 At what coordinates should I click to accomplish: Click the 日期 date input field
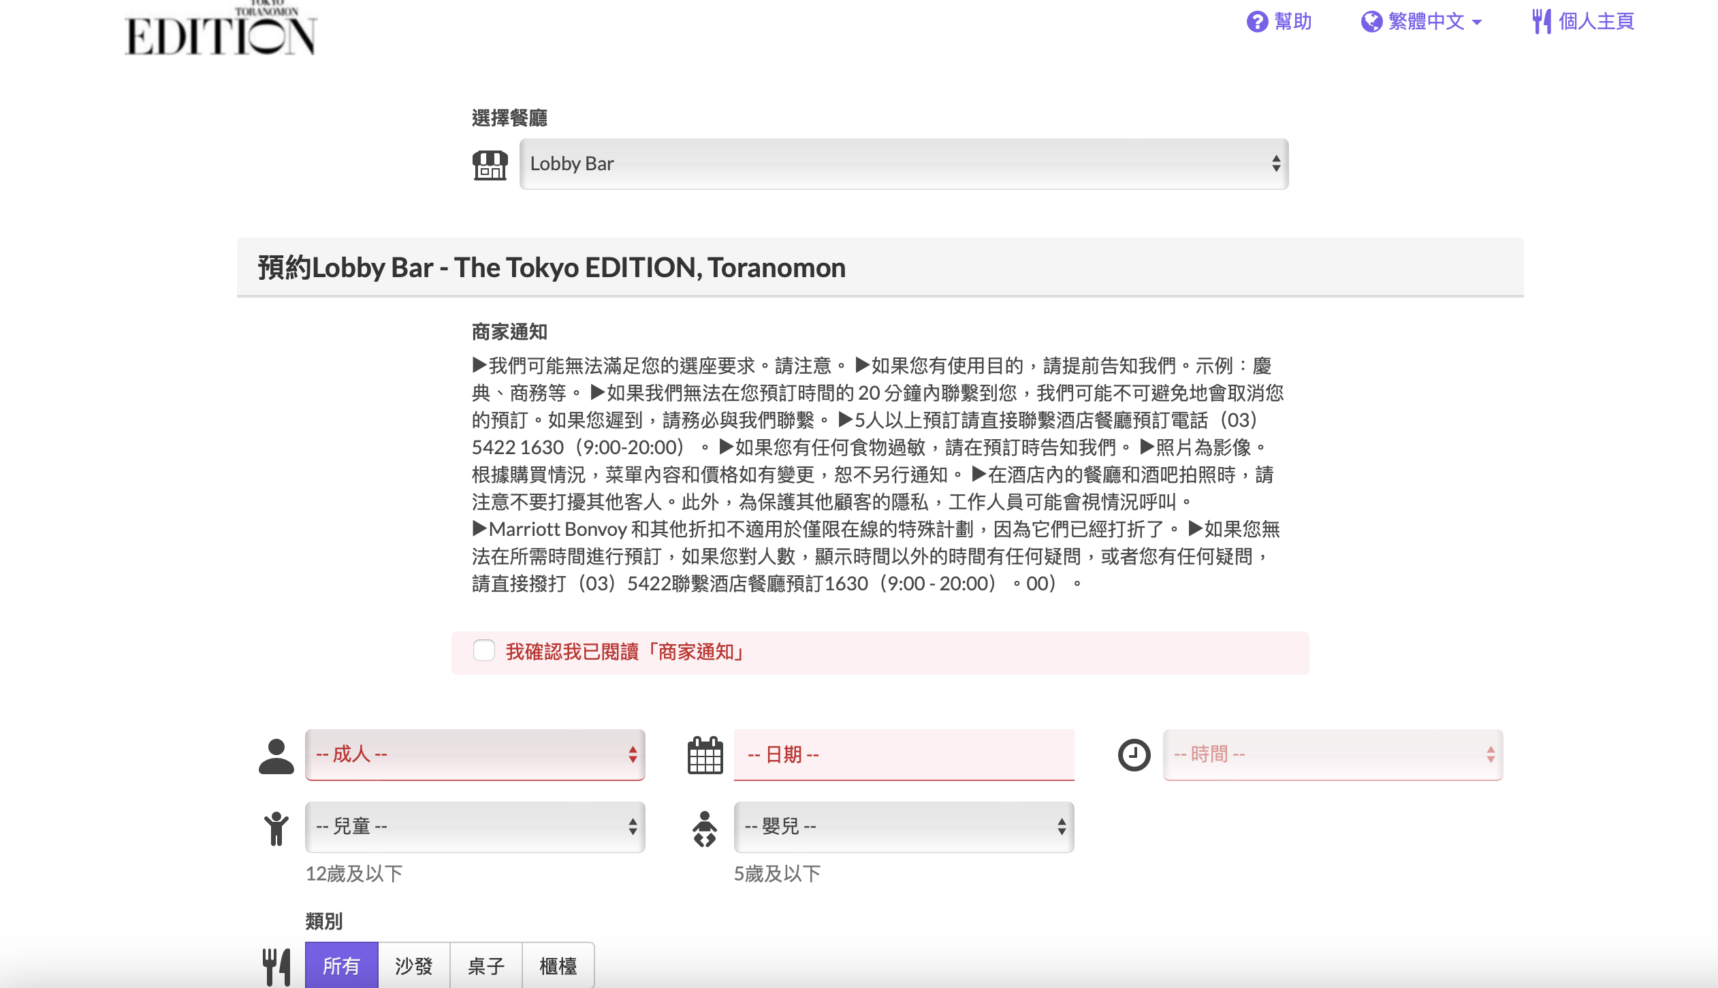[x=904, y=754]
